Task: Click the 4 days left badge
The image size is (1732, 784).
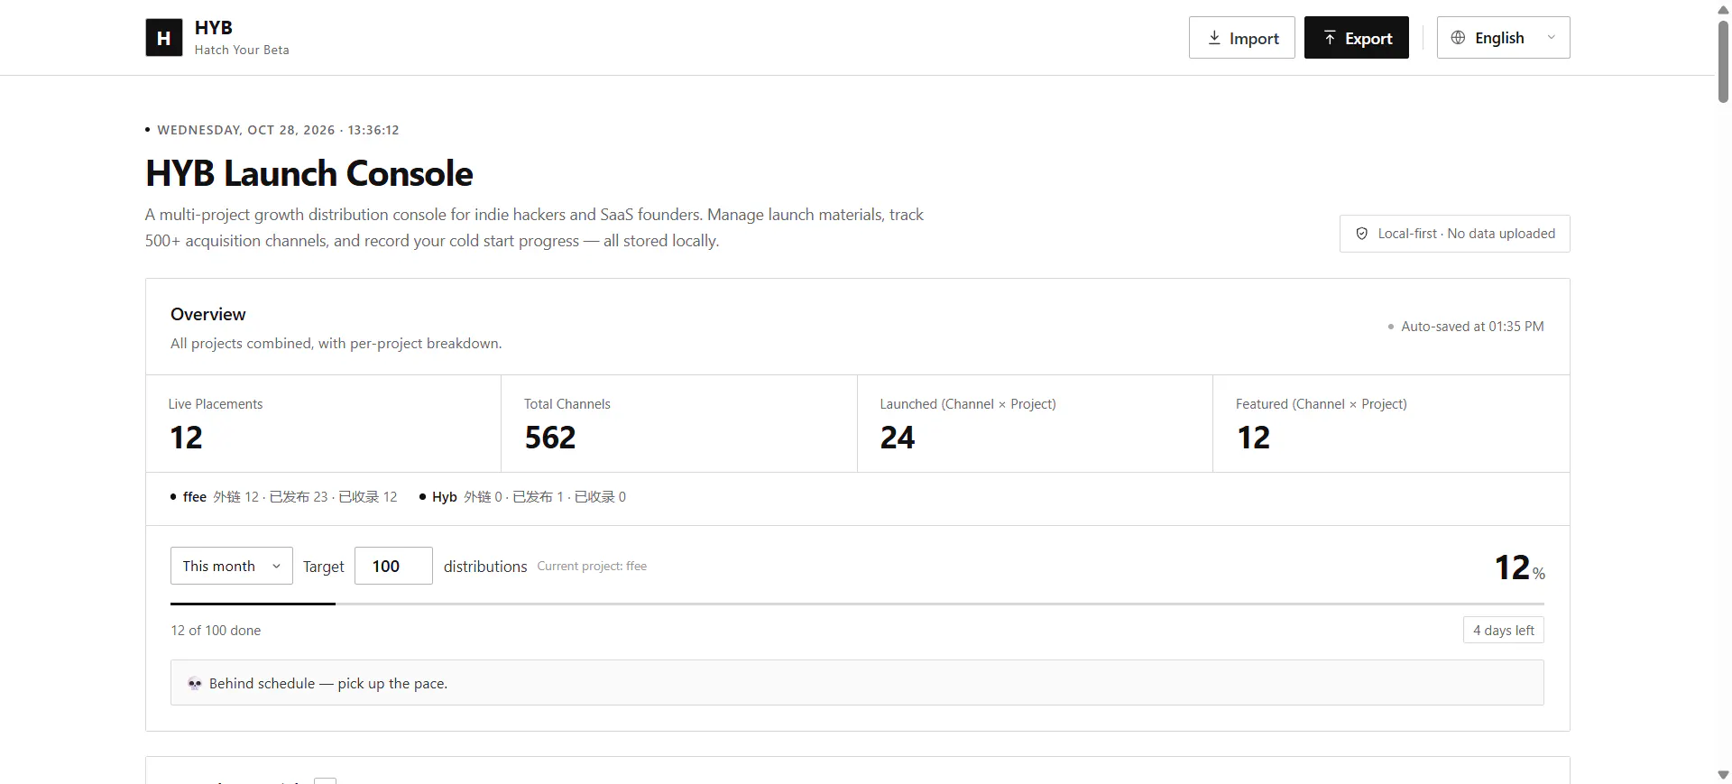Action: 1504,631
